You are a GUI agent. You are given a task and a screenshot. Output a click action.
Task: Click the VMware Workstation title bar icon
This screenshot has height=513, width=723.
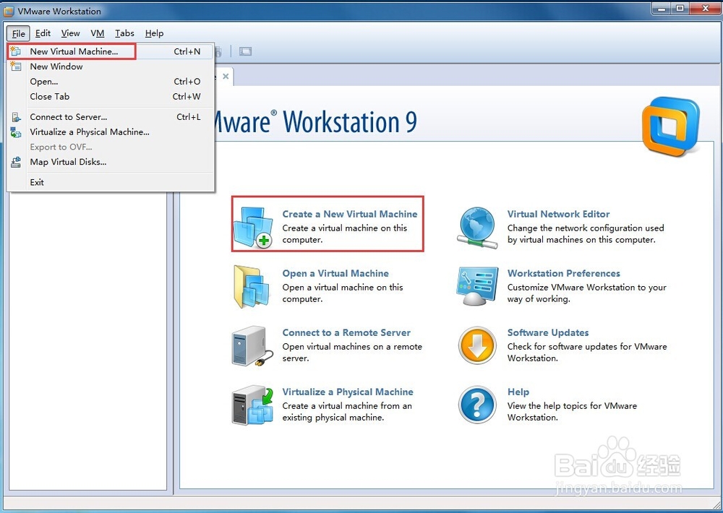pyautogui.click(x=9, y=11)
